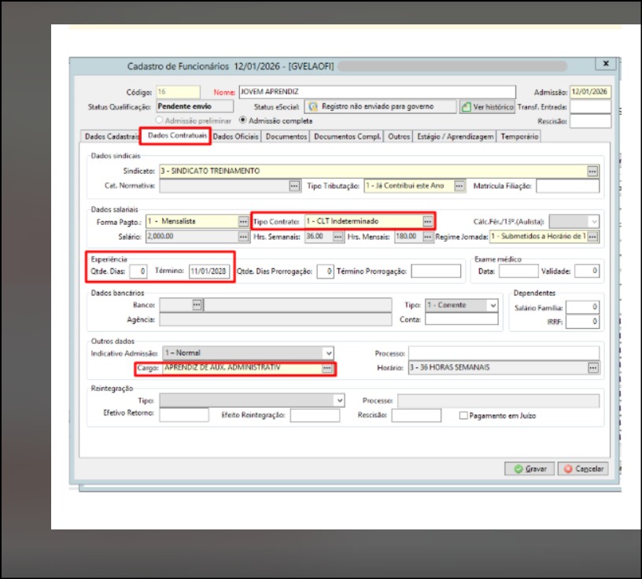Select Admissão preliminar radio option

coord(159,120)
